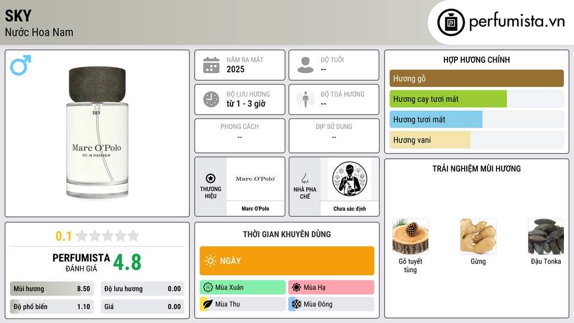574x323 pixels.
Task: Click the calendar icon beside Năm ra mắt
Action: [x=211, y=65]
